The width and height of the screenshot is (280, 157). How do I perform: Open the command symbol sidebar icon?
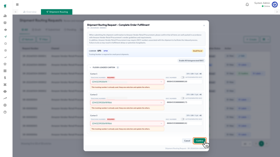[5, 84]
